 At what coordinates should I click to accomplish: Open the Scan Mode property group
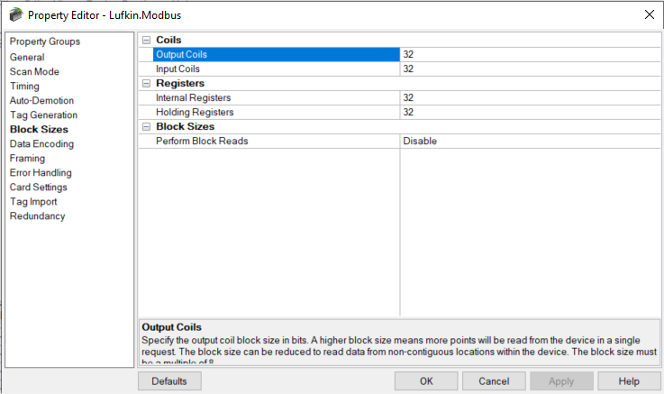(34, 71)
